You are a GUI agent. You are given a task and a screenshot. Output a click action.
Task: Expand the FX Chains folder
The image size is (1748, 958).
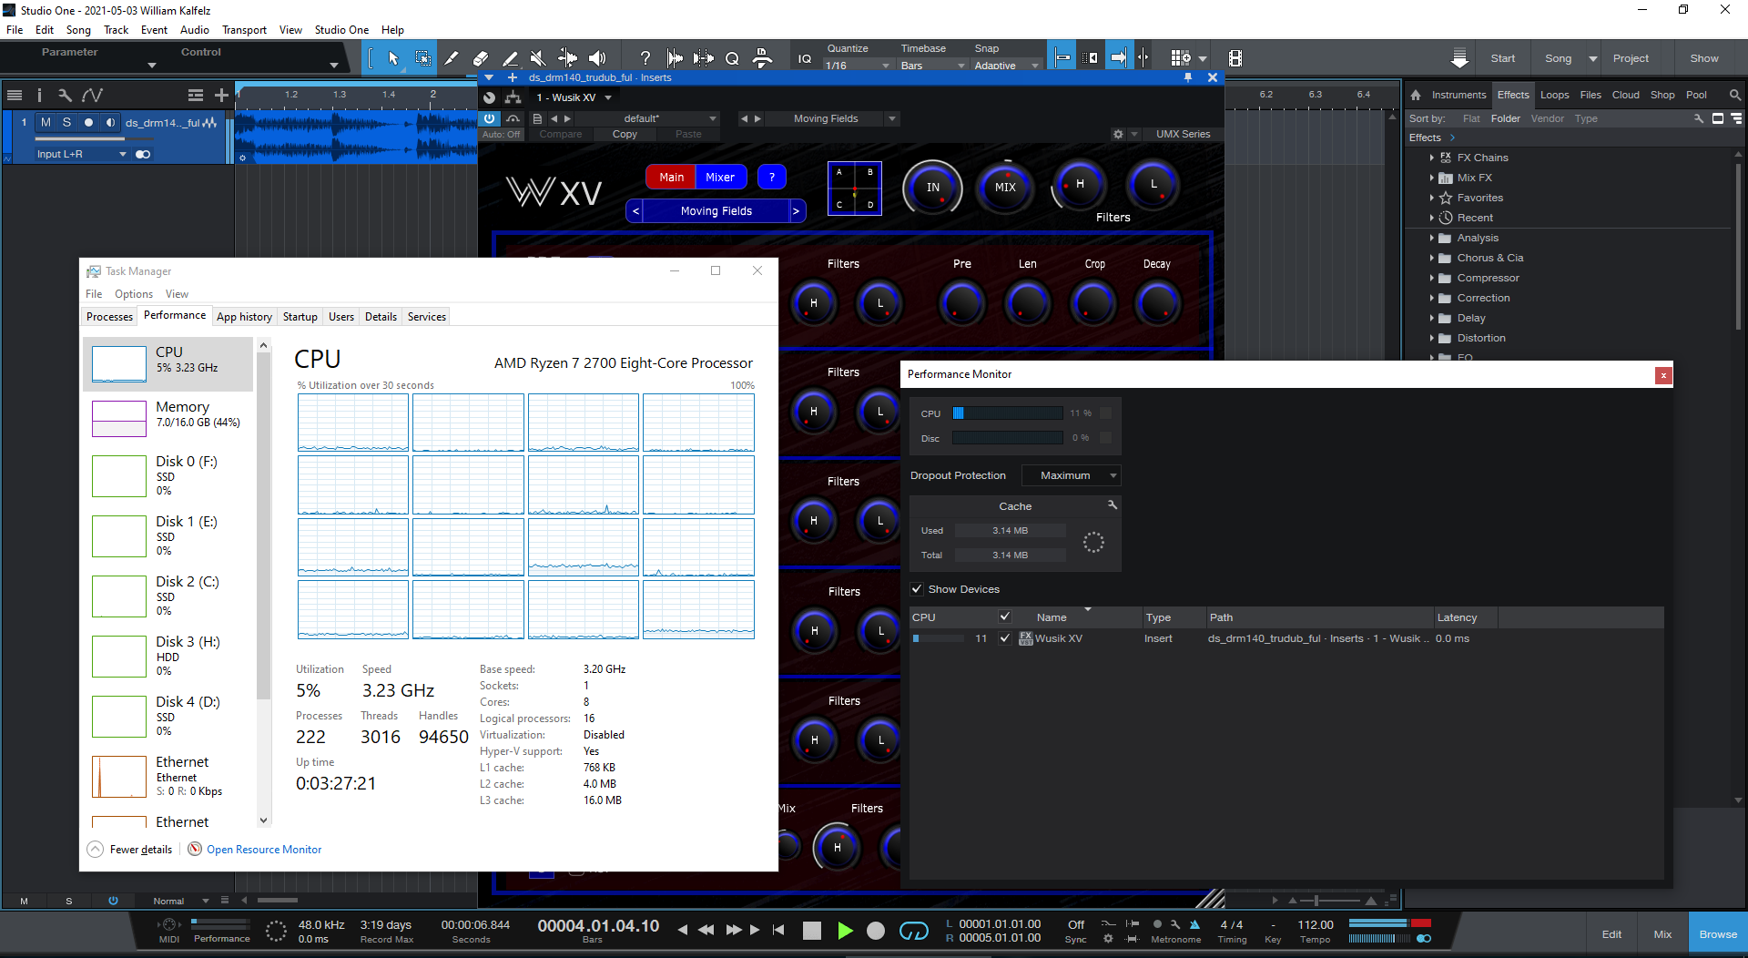coord(1431,158)
